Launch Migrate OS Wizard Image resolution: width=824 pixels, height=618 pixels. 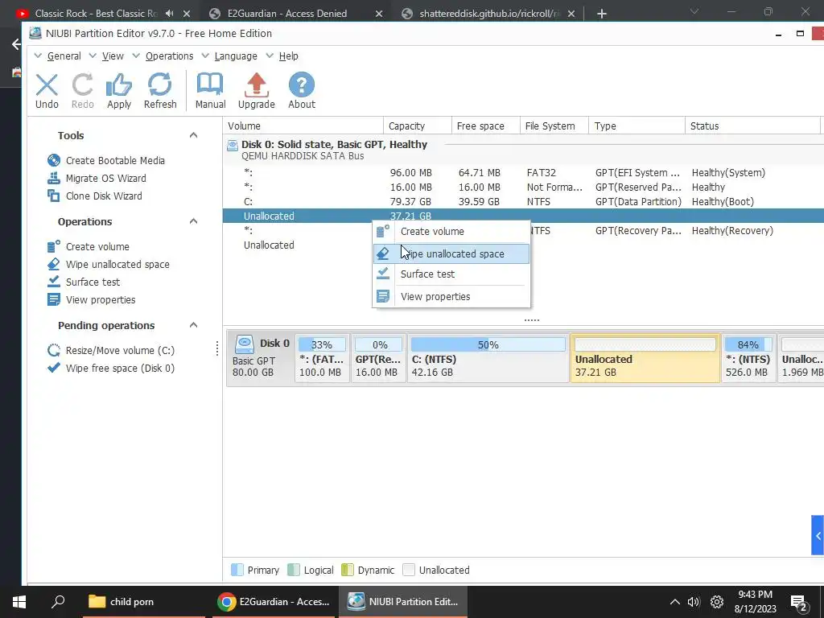(97, 178)
